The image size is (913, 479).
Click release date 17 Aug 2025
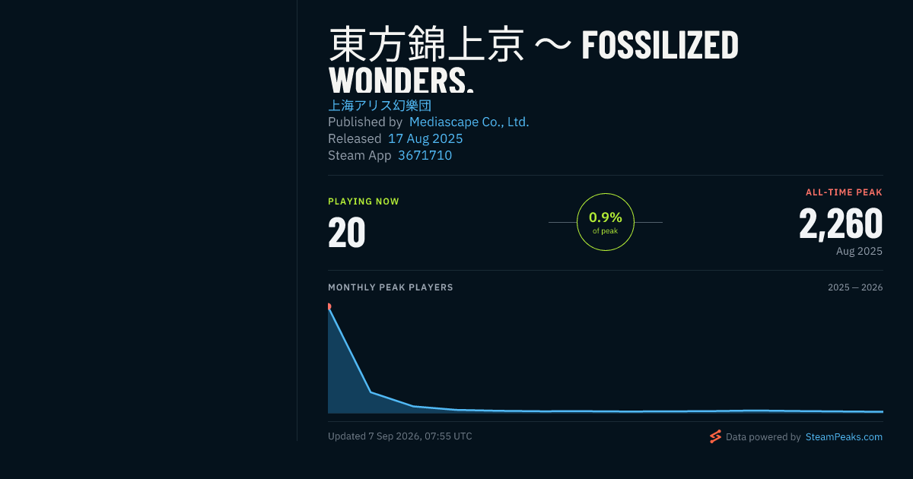point(425,138)
